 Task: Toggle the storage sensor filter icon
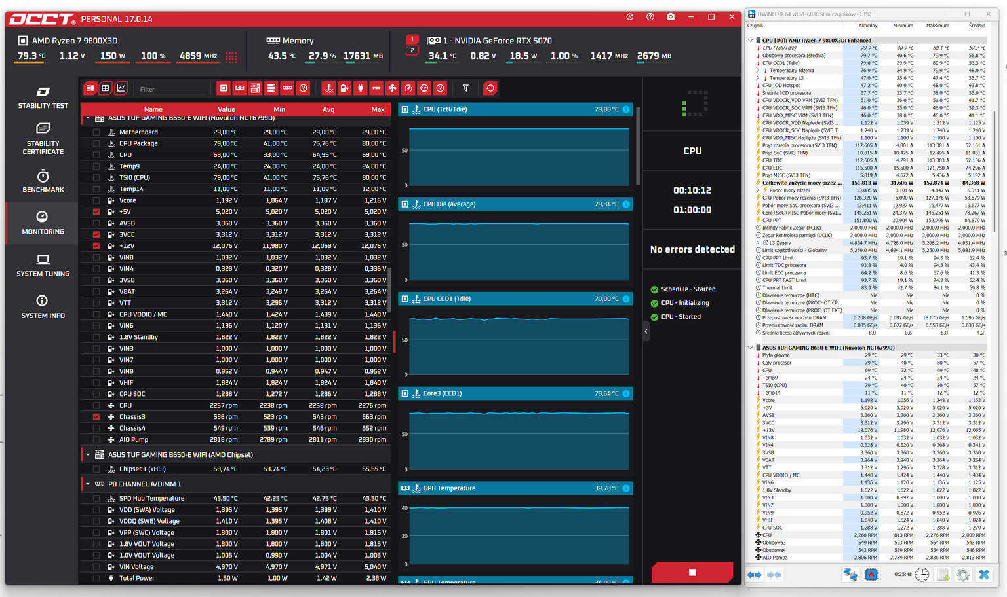[271, 88]
